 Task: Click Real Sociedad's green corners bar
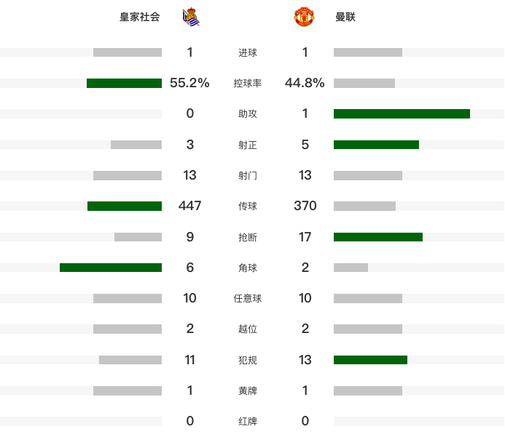[111, 268]
